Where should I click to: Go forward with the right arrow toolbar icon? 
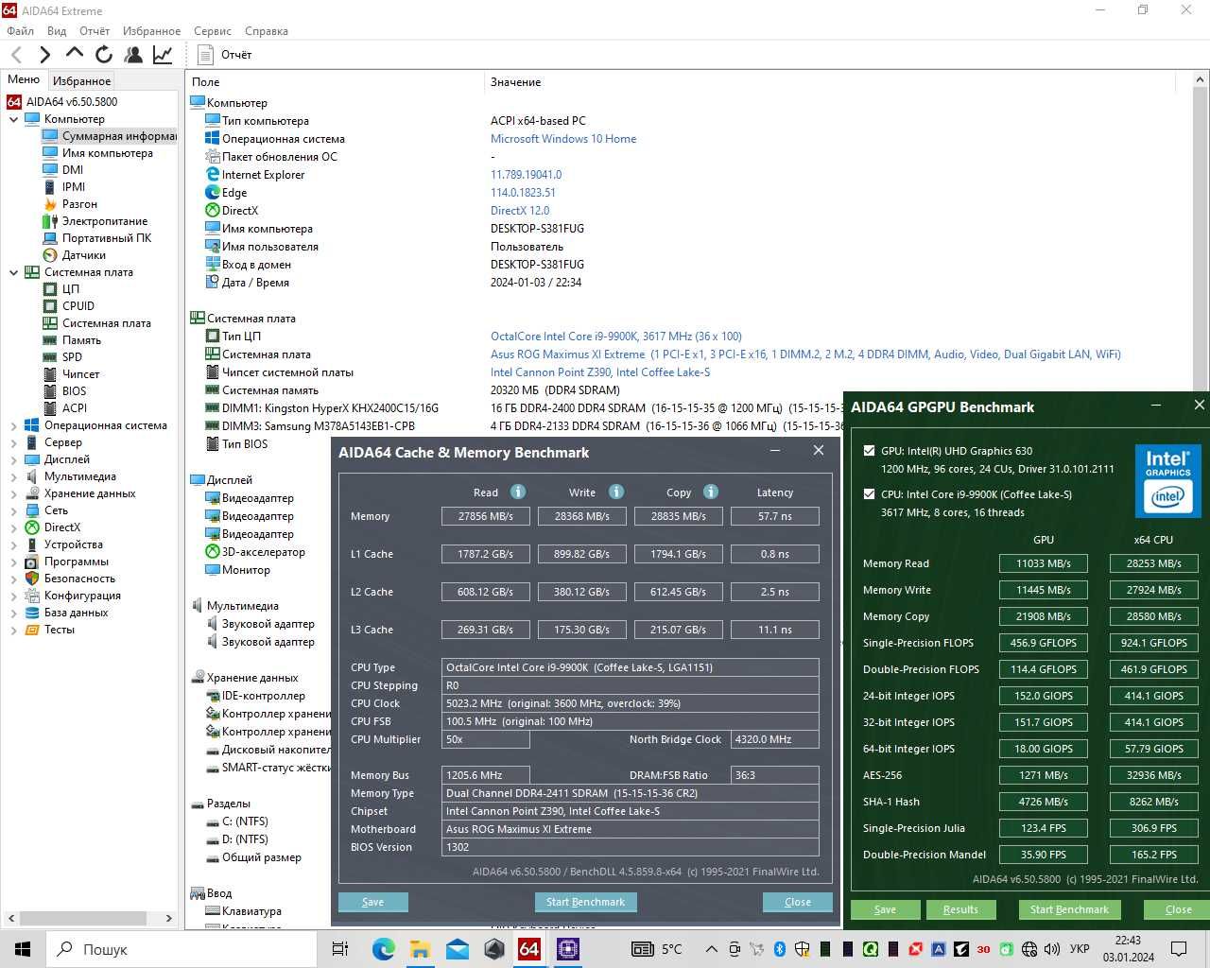click(x=44, y=55)
